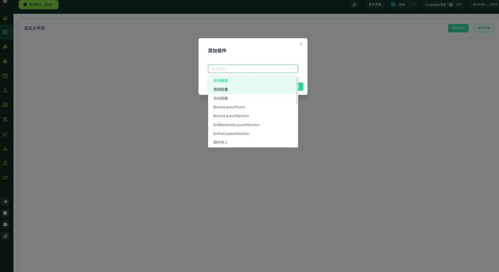
Task: Choose 自动刷量 option in list
Action: point(252,98)
